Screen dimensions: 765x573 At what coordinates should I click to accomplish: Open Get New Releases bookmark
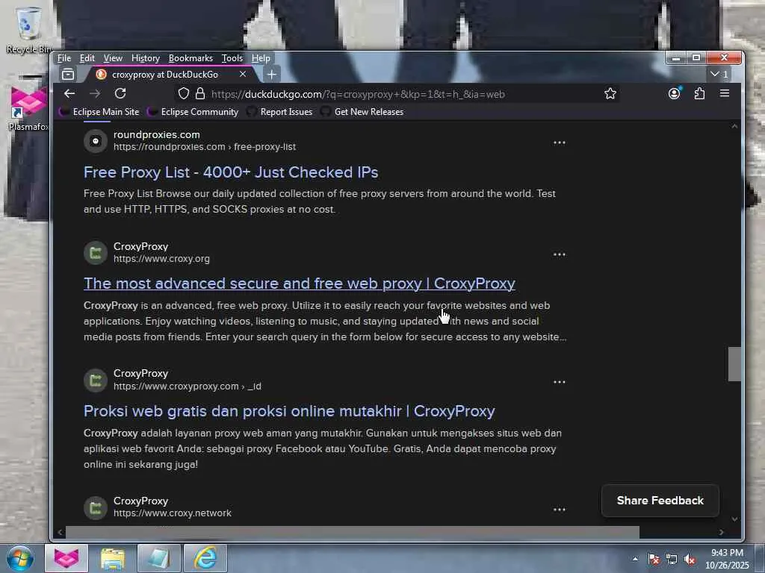[362, 112]
